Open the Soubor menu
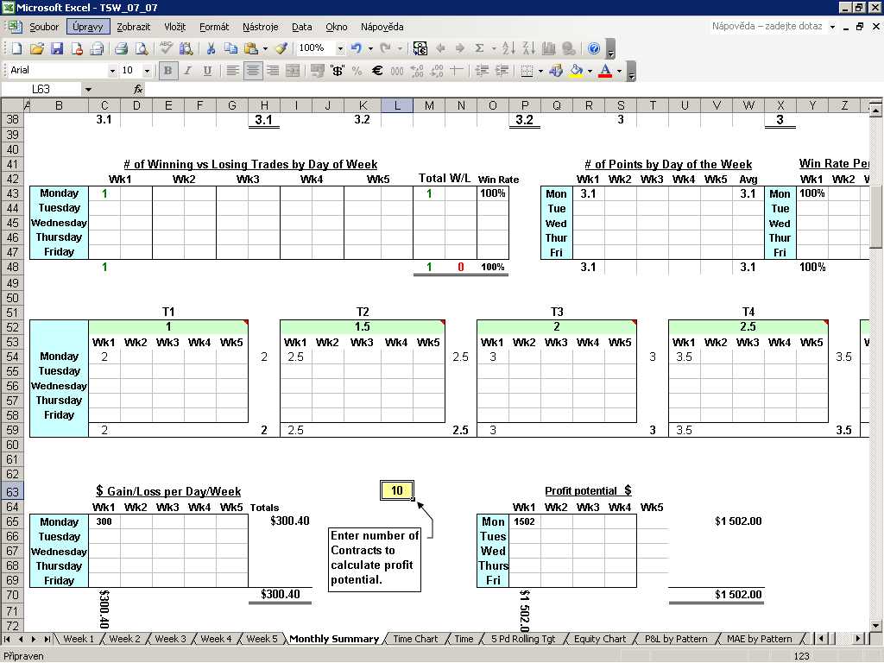 click(44, 27)
